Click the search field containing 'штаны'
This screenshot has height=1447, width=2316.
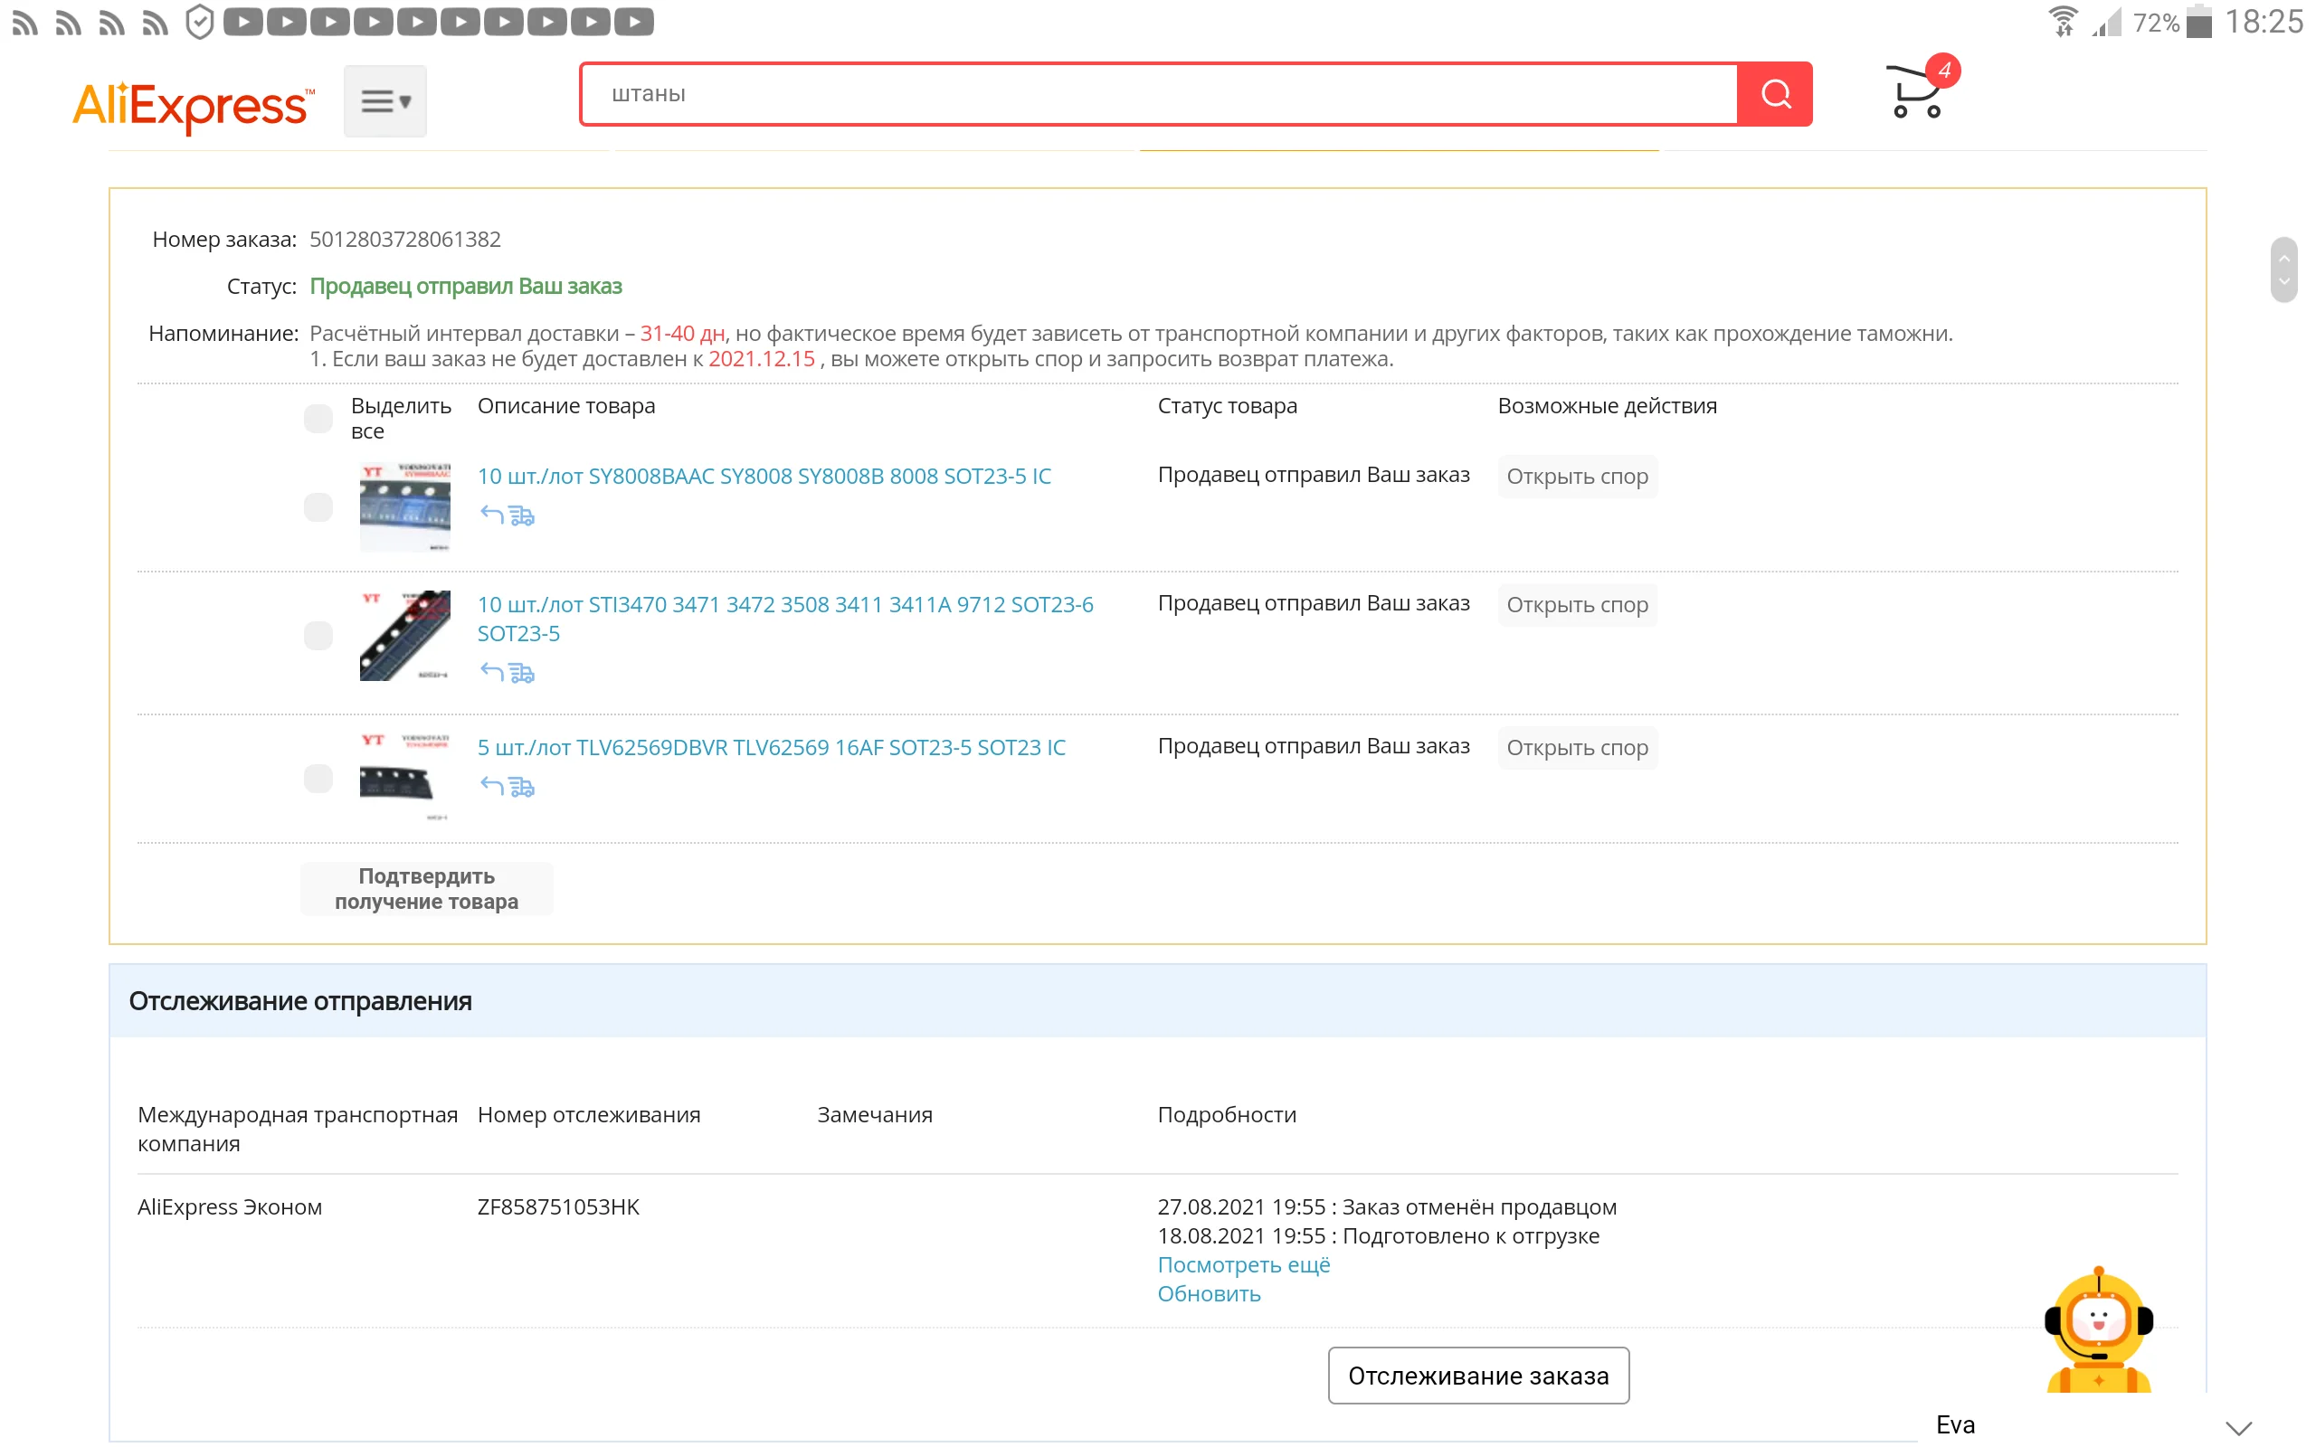[x=1158, y=94]
